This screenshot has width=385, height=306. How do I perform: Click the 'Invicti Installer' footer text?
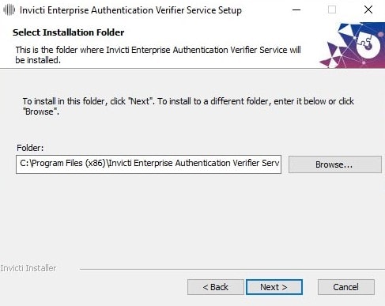[28, 268]
